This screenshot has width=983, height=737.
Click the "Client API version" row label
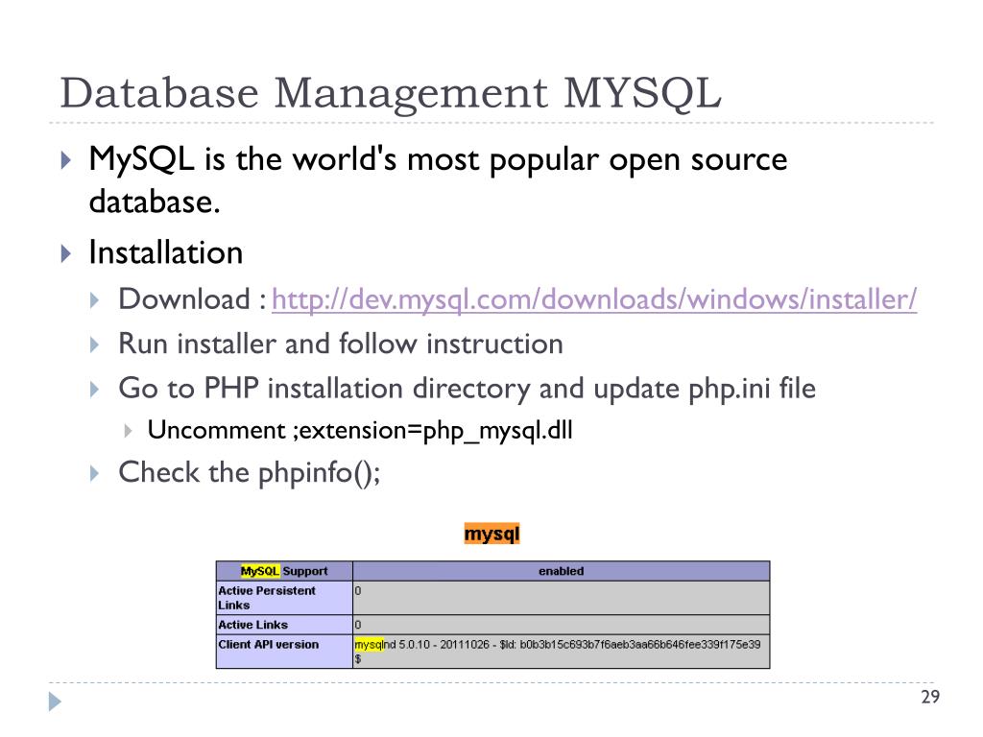284,652
